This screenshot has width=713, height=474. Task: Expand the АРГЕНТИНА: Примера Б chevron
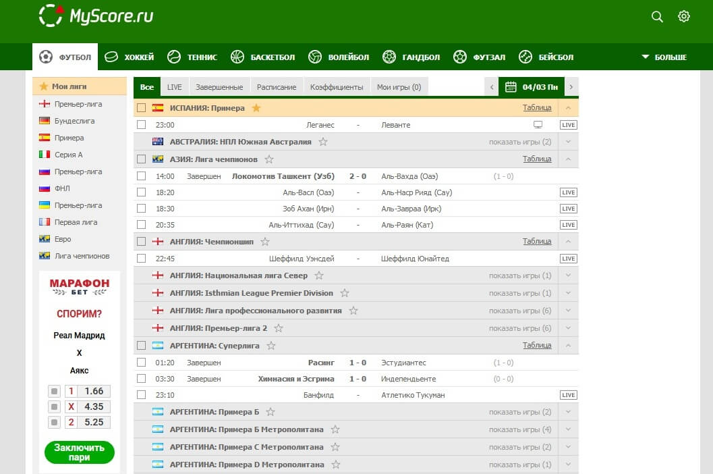[x=569, y=412]
